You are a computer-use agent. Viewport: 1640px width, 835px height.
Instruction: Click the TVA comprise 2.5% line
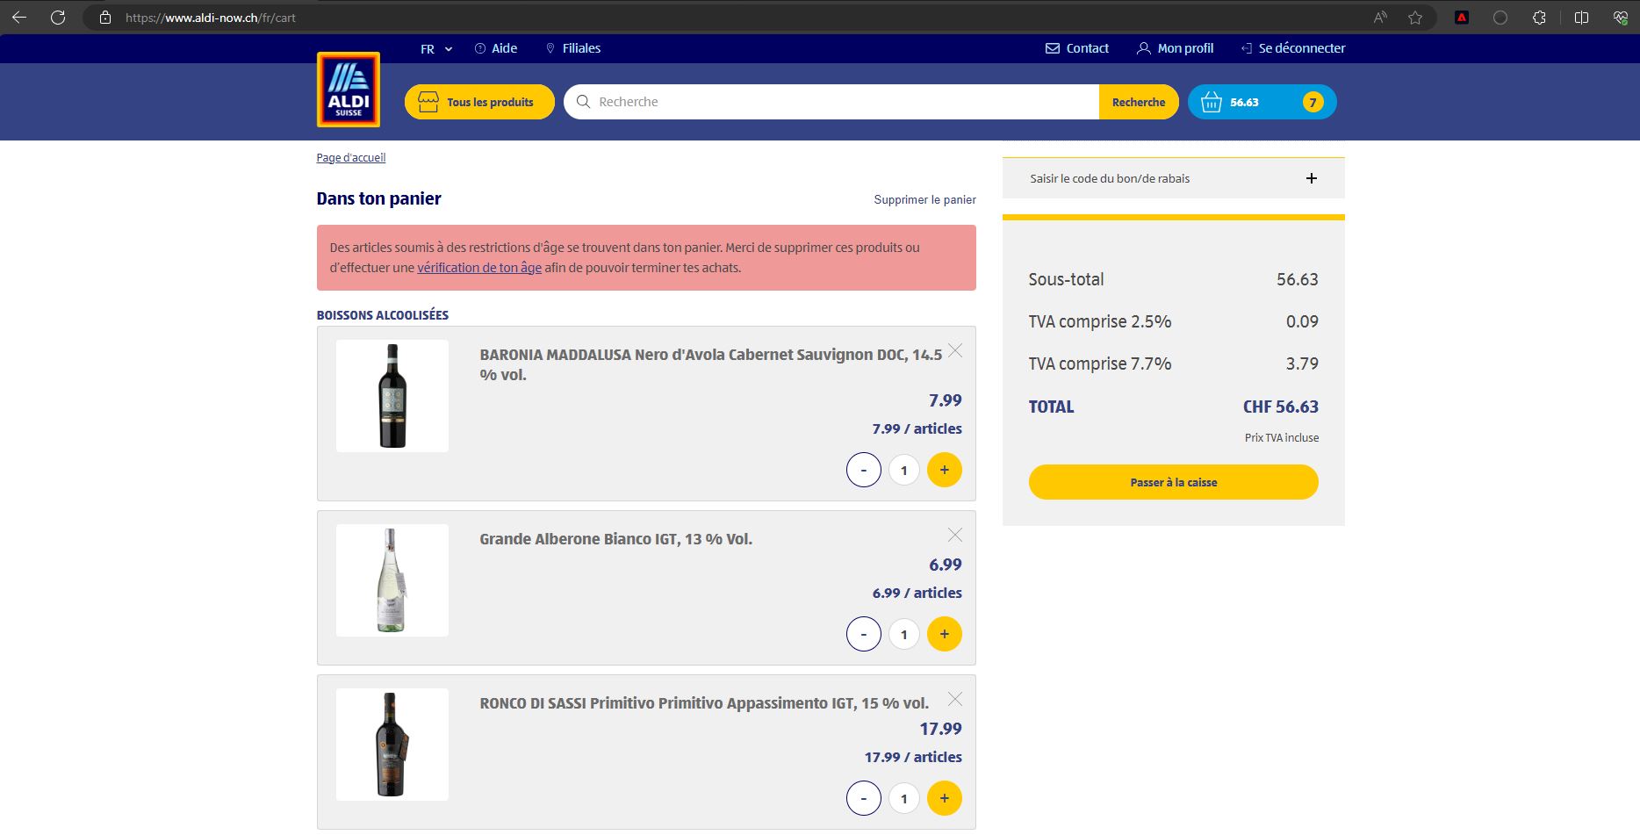point(1174,321)
